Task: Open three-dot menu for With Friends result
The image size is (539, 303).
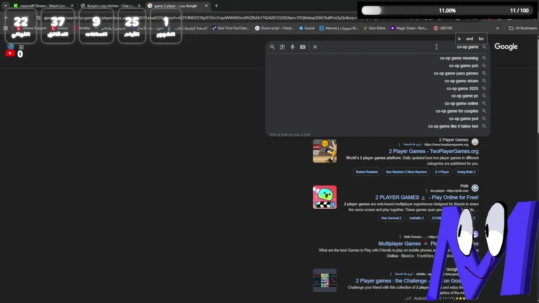Action: [400, 237]
